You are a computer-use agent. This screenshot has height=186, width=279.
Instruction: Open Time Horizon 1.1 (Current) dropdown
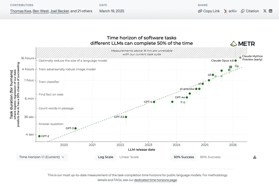[42, 157]
